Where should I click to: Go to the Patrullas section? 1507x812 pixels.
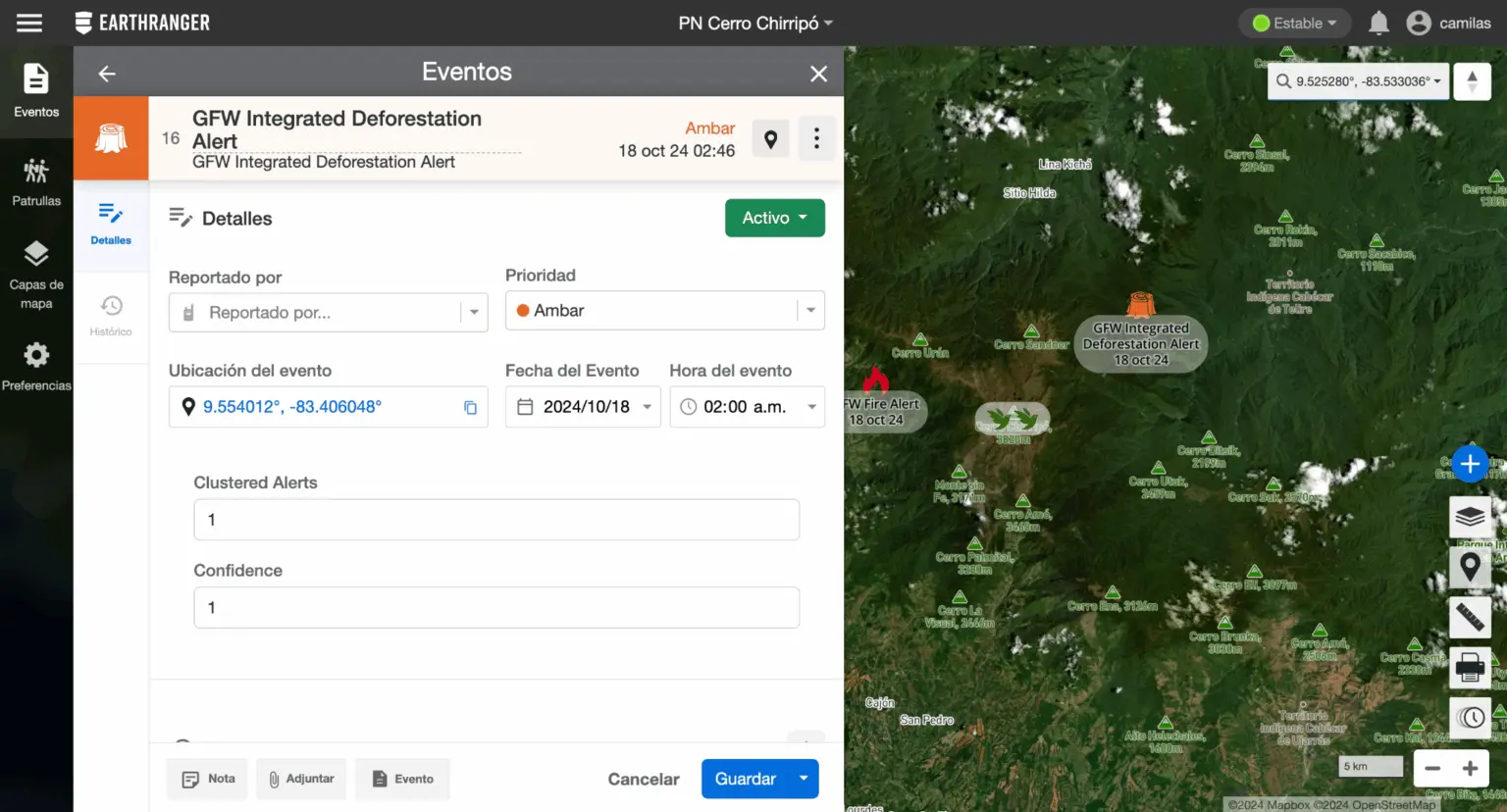[36, 181]
